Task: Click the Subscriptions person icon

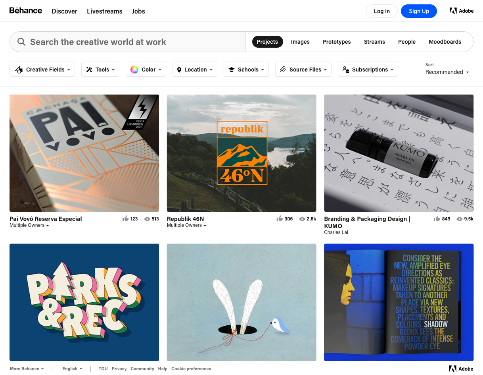Action: pos(344,69)
